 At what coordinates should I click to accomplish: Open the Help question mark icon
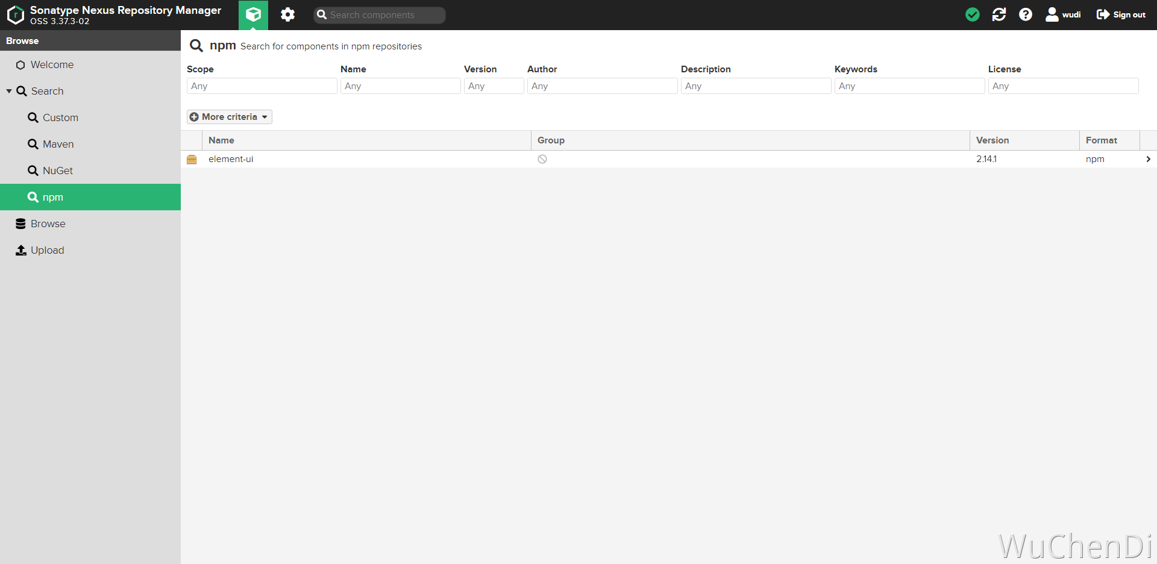click(1025, 14)
